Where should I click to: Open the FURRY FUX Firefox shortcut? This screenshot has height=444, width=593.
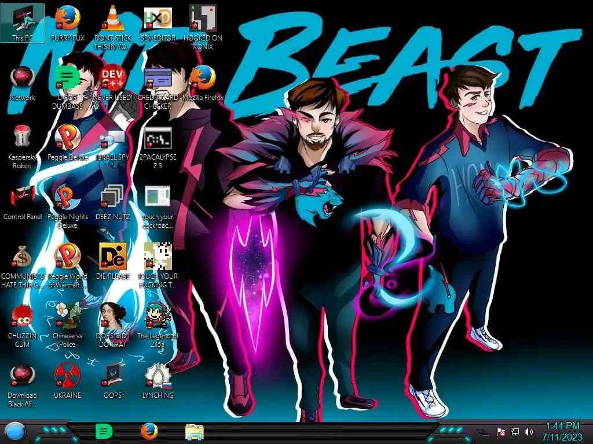point(67,23)
